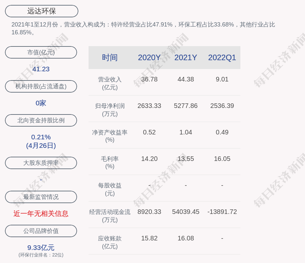Viewport: 305px width, 263px height.
Task: Click revenue value 36.78
Action: 149,79
